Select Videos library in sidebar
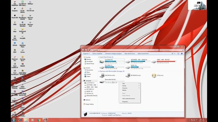218x122 pixels. pos(89,76)
